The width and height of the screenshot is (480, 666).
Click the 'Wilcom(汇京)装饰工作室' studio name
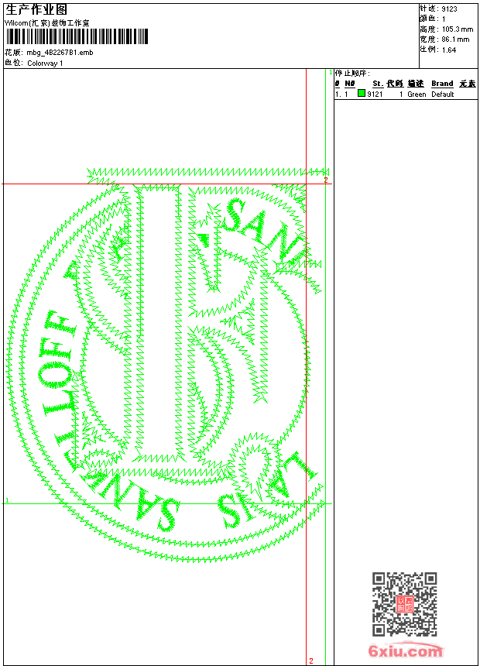46,23
